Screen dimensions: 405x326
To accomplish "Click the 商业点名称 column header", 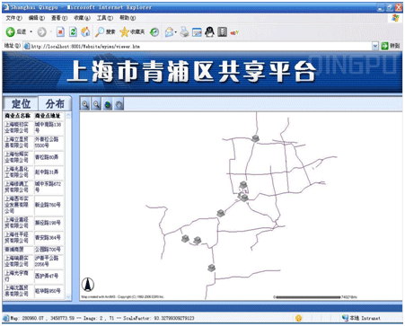I will [18, 116].
